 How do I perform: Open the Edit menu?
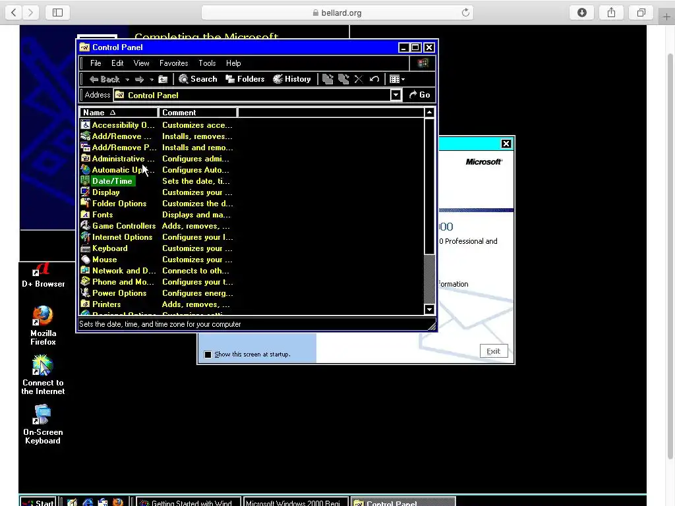[x=117, y=63]
